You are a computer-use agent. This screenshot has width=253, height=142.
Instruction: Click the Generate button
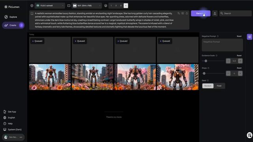coord(201,13)
